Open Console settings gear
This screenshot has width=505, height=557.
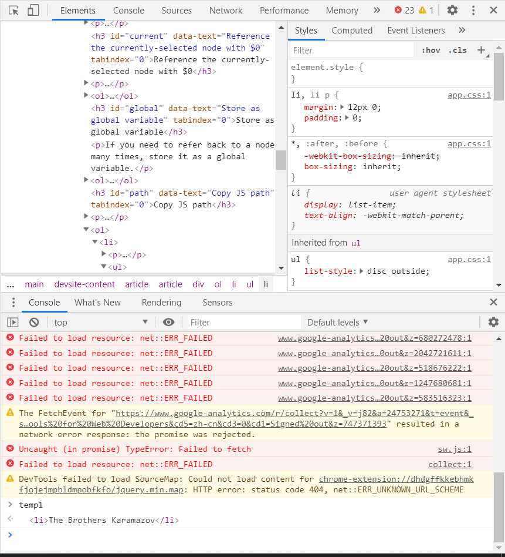coord(493,322)
